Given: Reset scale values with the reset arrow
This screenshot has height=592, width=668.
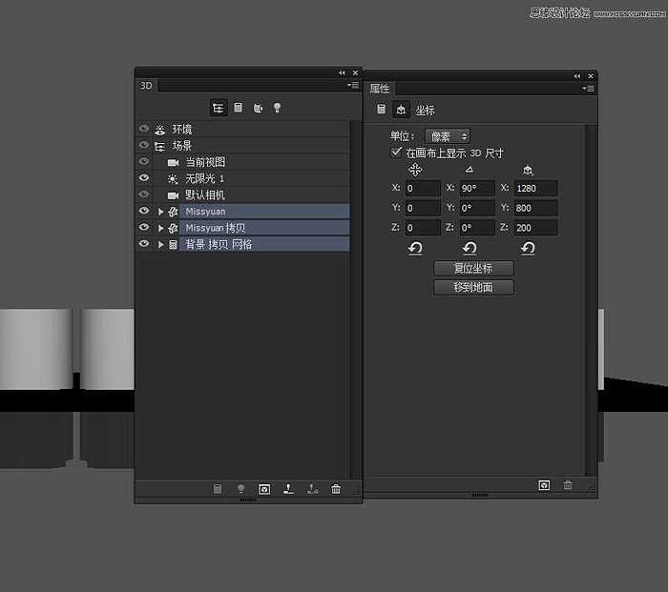Looking at the screenshot, I should tap(528, 248).
